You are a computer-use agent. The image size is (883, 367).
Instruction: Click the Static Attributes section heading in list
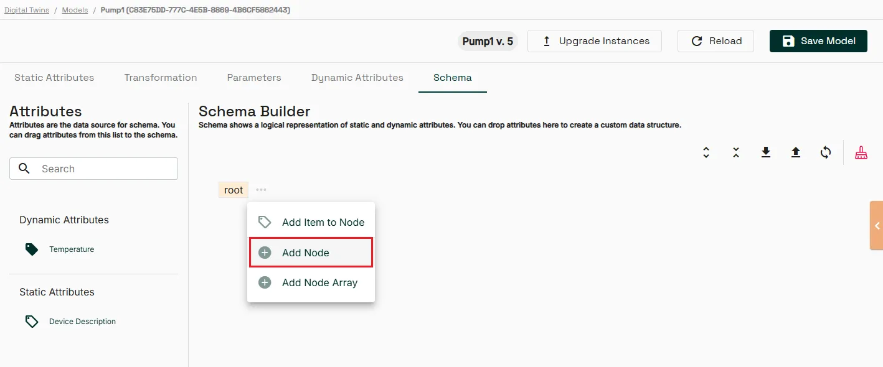point(57,292)
